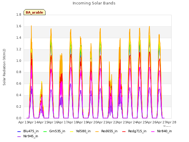Viewport: 189px width, 142px height.
Task: Click the 0.6 y-axis tick label
Action: pyautogui.click(x=19, y=83)
